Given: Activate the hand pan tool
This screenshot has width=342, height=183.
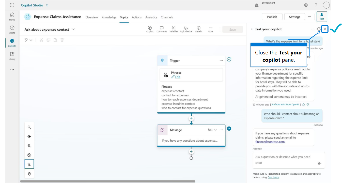Looking at the screenshot, I should tap(29, 174).
